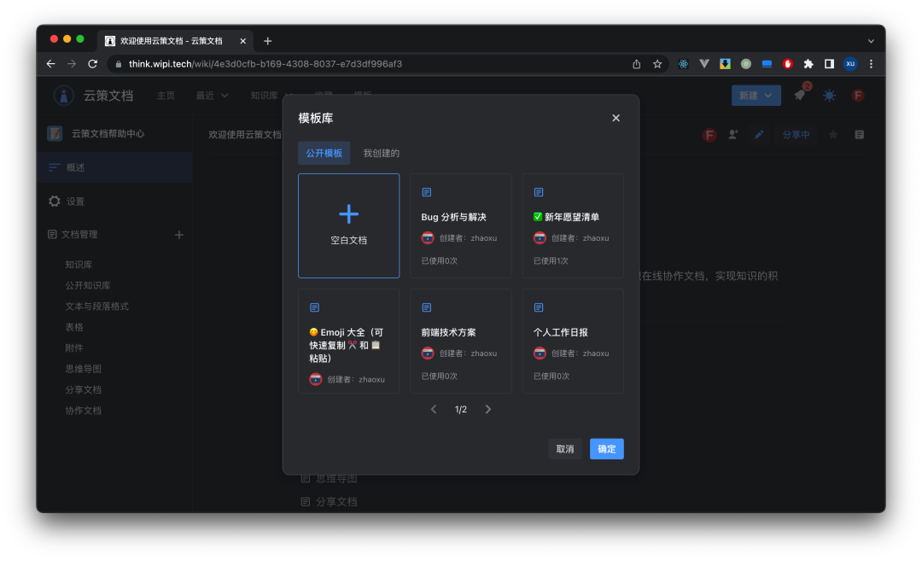This screenshot has height=561, width=922.
Task: Open the 协作文档 document
Action: 83,411
